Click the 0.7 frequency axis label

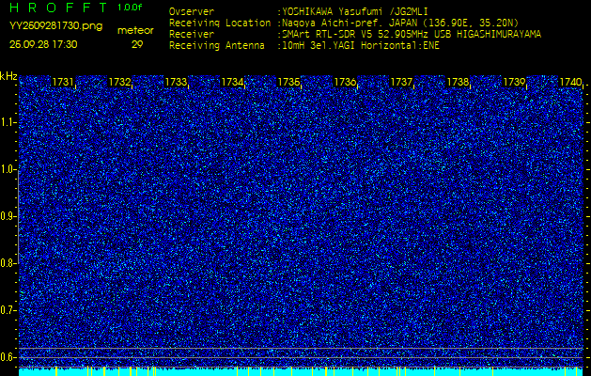click(x=8, y=309)
